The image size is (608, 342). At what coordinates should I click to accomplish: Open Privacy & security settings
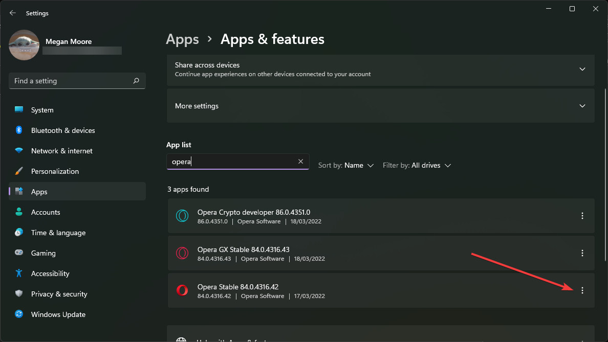pyautogui.click(x=77, y=294)
